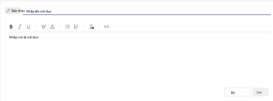Focus the Nhập tên mô-đun name field
This screenshot has width=273, height=101.
coord(147,11)
